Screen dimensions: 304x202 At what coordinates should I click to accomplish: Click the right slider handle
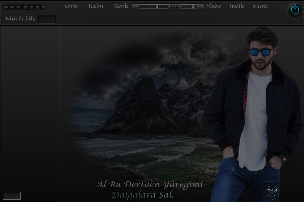tap(193, 6)
